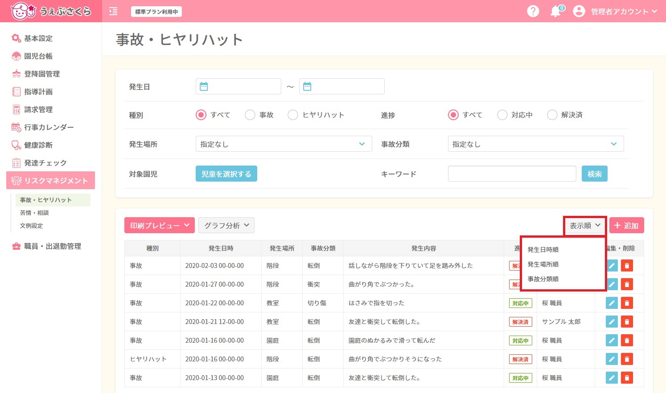Open the start date calendar picker icon
This screenshot has height=393, width=666.
coord(204,86)
